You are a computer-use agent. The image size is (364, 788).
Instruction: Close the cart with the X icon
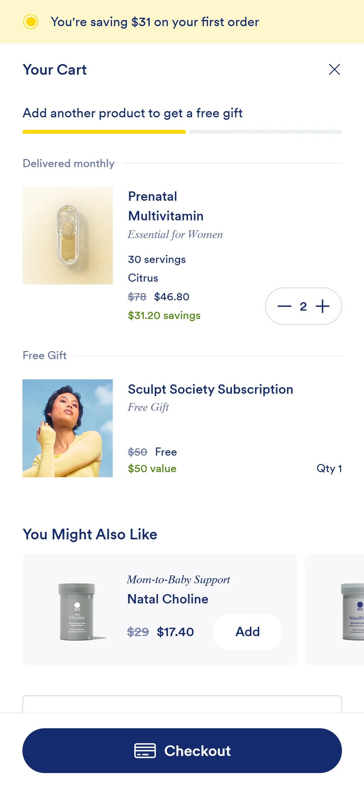pyautogui.click(x=334, y=69)
